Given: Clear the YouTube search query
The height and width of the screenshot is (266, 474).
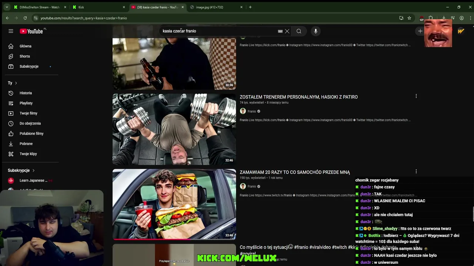Looking at the screenshot, I should 287,31.
